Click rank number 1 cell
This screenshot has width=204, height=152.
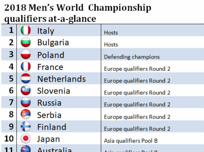(x=11, y=31)
